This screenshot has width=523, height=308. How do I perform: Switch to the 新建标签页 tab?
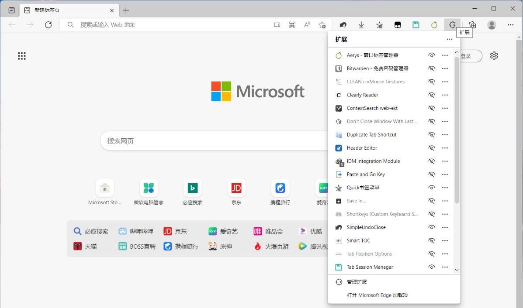[x=69, y=10]
